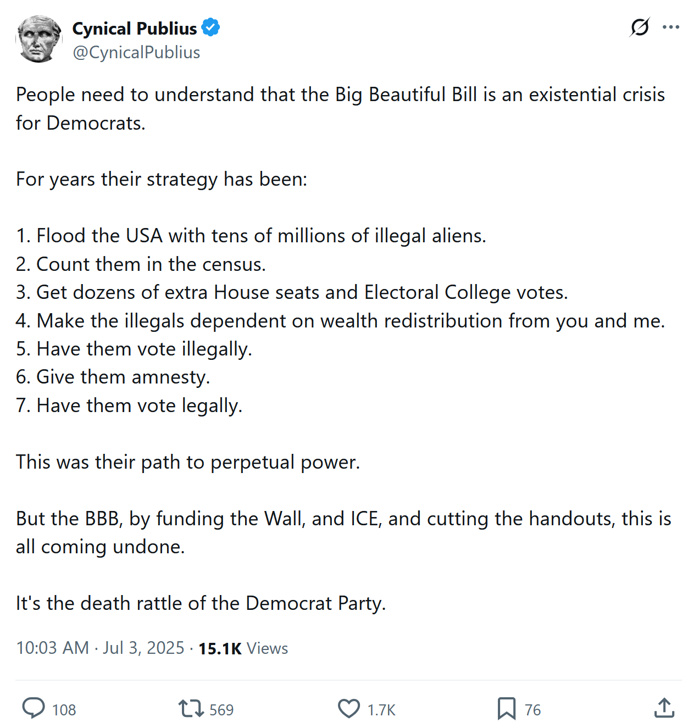This screenshot has height=728, width=699.
Task: Click the 108 replies count
Action: coord(64,710)
